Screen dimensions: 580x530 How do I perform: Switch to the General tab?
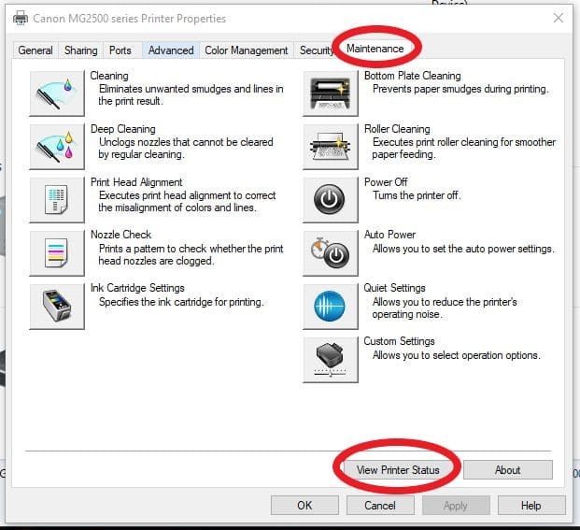pyautogui.click(x=35, y=50)
